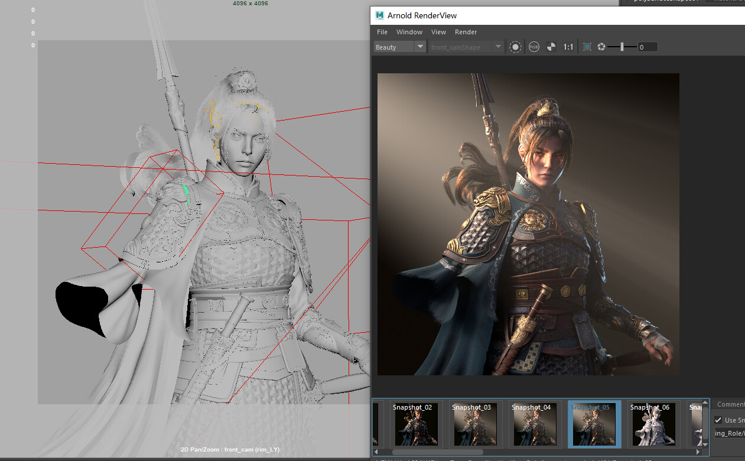Screen dimensions: 745x461
Task: Click the snapshot strip scroll-down arrow
Action: pos(705,444)
